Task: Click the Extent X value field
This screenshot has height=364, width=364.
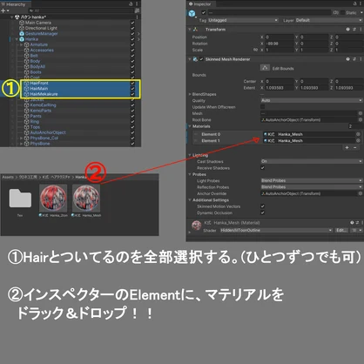Action: 279,88
